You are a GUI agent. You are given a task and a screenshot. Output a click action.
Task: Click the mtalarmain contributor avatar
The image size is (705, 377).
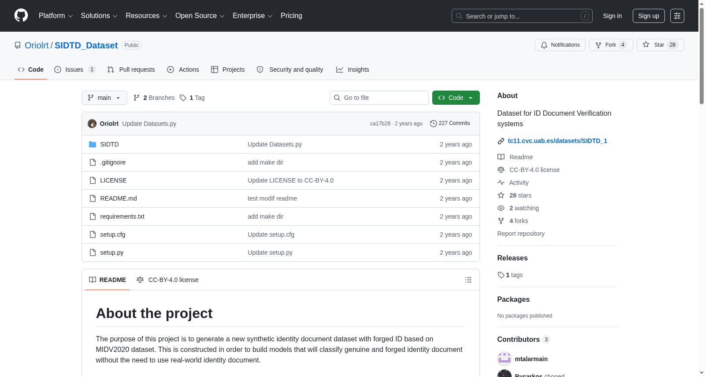click(x=505, y=359)
